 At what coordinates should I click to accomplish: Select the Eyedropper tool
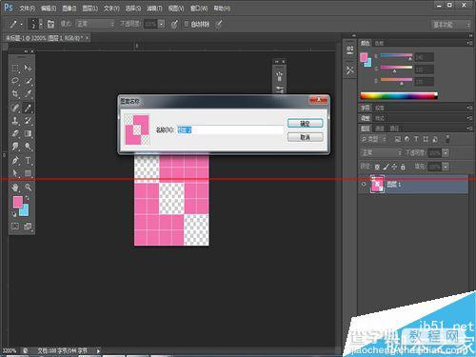coord(29,93)
